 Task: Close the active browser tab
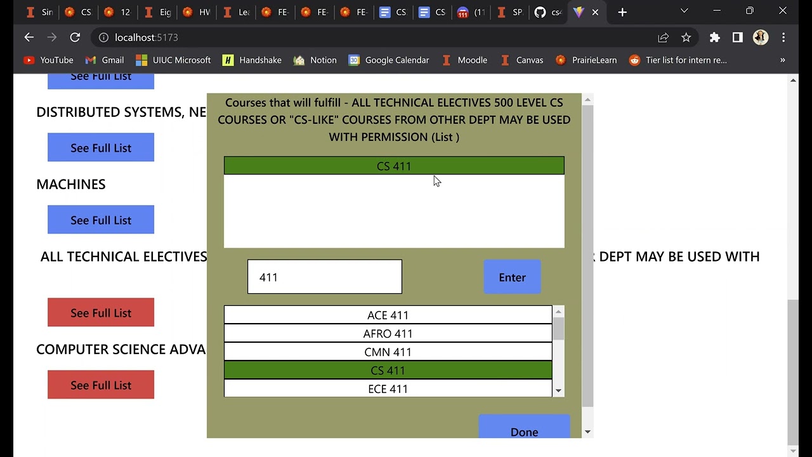click(595, 12)
